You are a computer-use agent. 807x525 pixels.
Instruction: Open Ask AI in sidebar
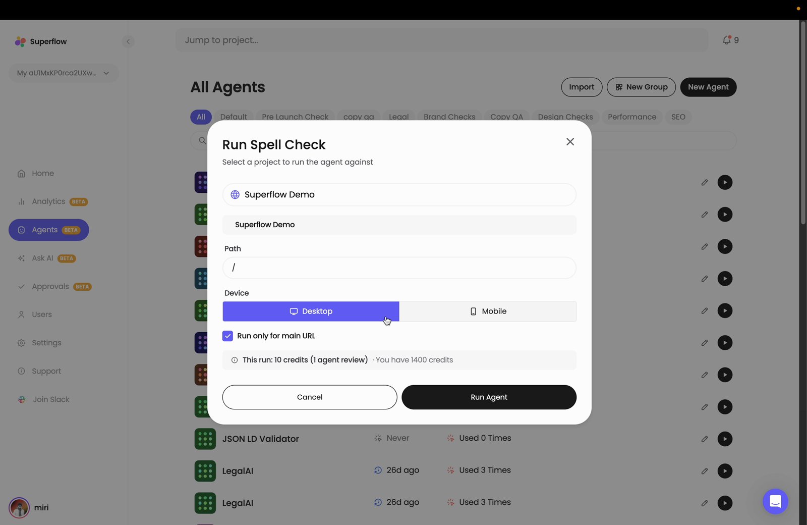[46, 258]
